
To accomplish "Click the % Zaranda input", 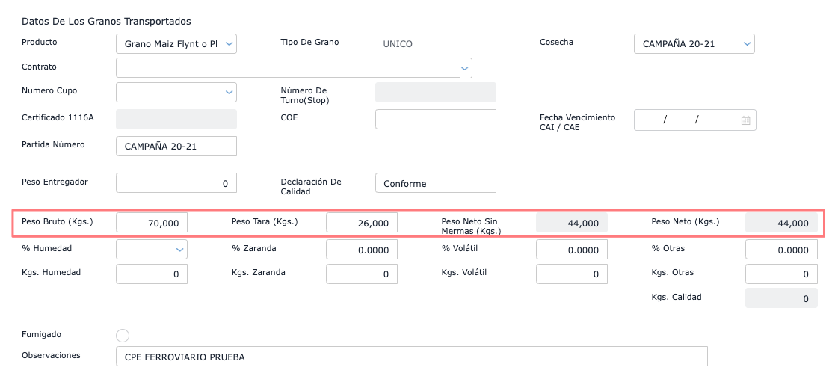I will click(x=362, y=250).
